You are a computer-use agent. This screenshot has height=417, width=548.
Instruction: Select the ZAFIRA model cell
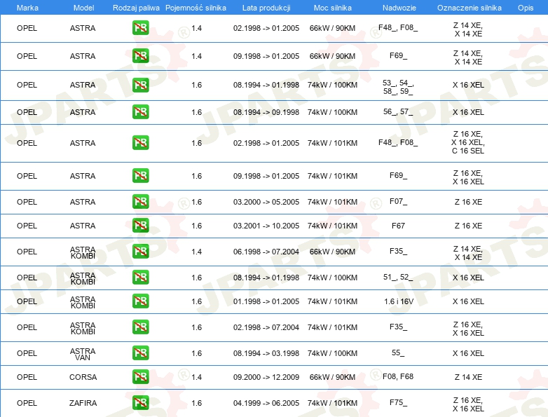pyautogui.click(x=83, y=403)
